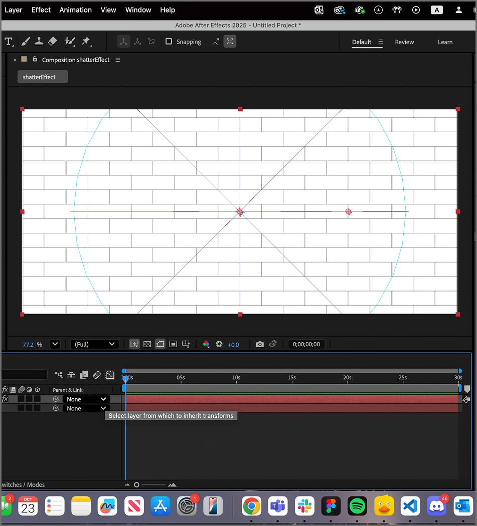
Task: Open the Effect menu
Action: (x=41, y=10)
